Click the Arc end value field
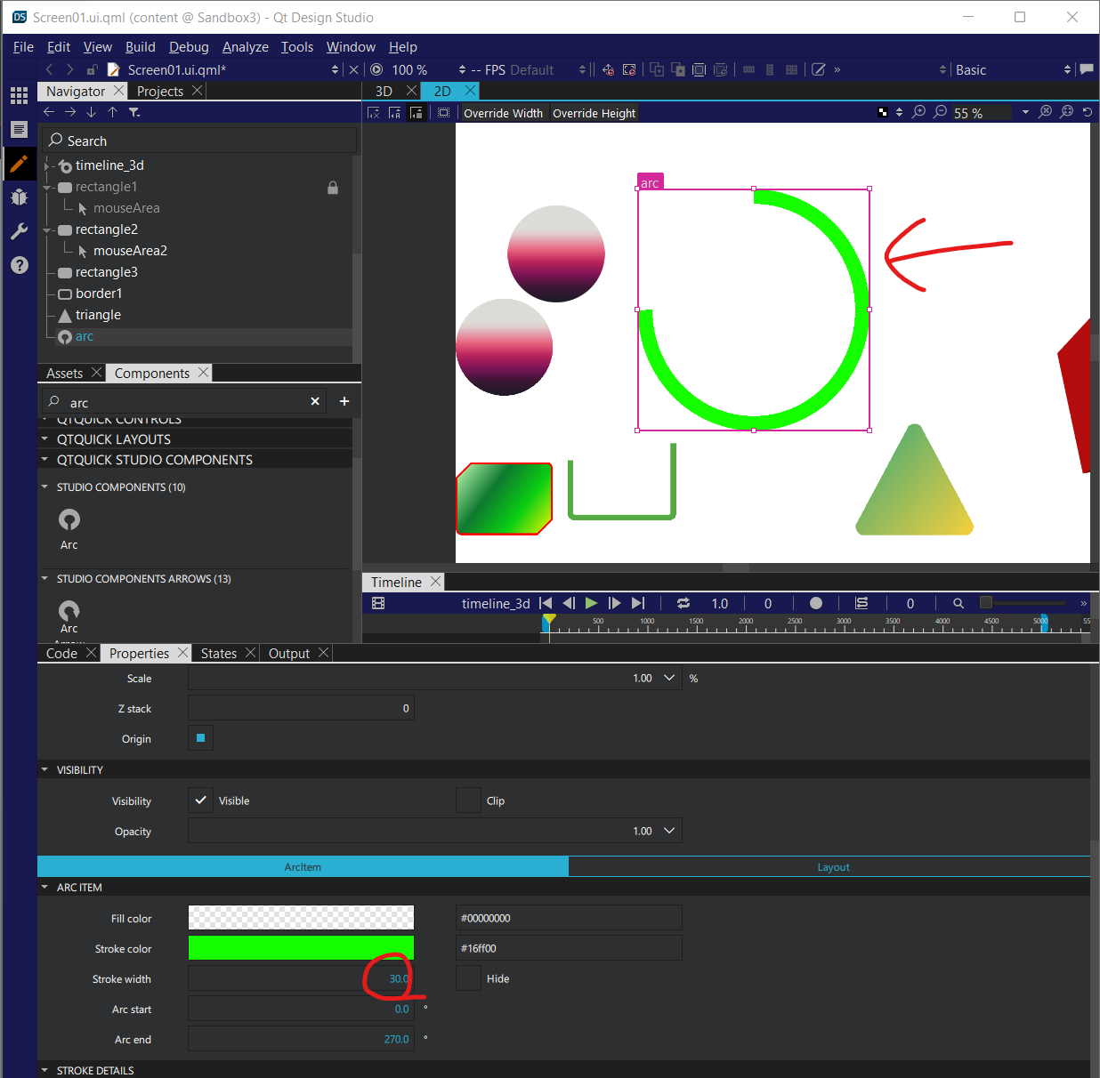Viewport: 1100px width, 1078px height. tap(301, 1039)
